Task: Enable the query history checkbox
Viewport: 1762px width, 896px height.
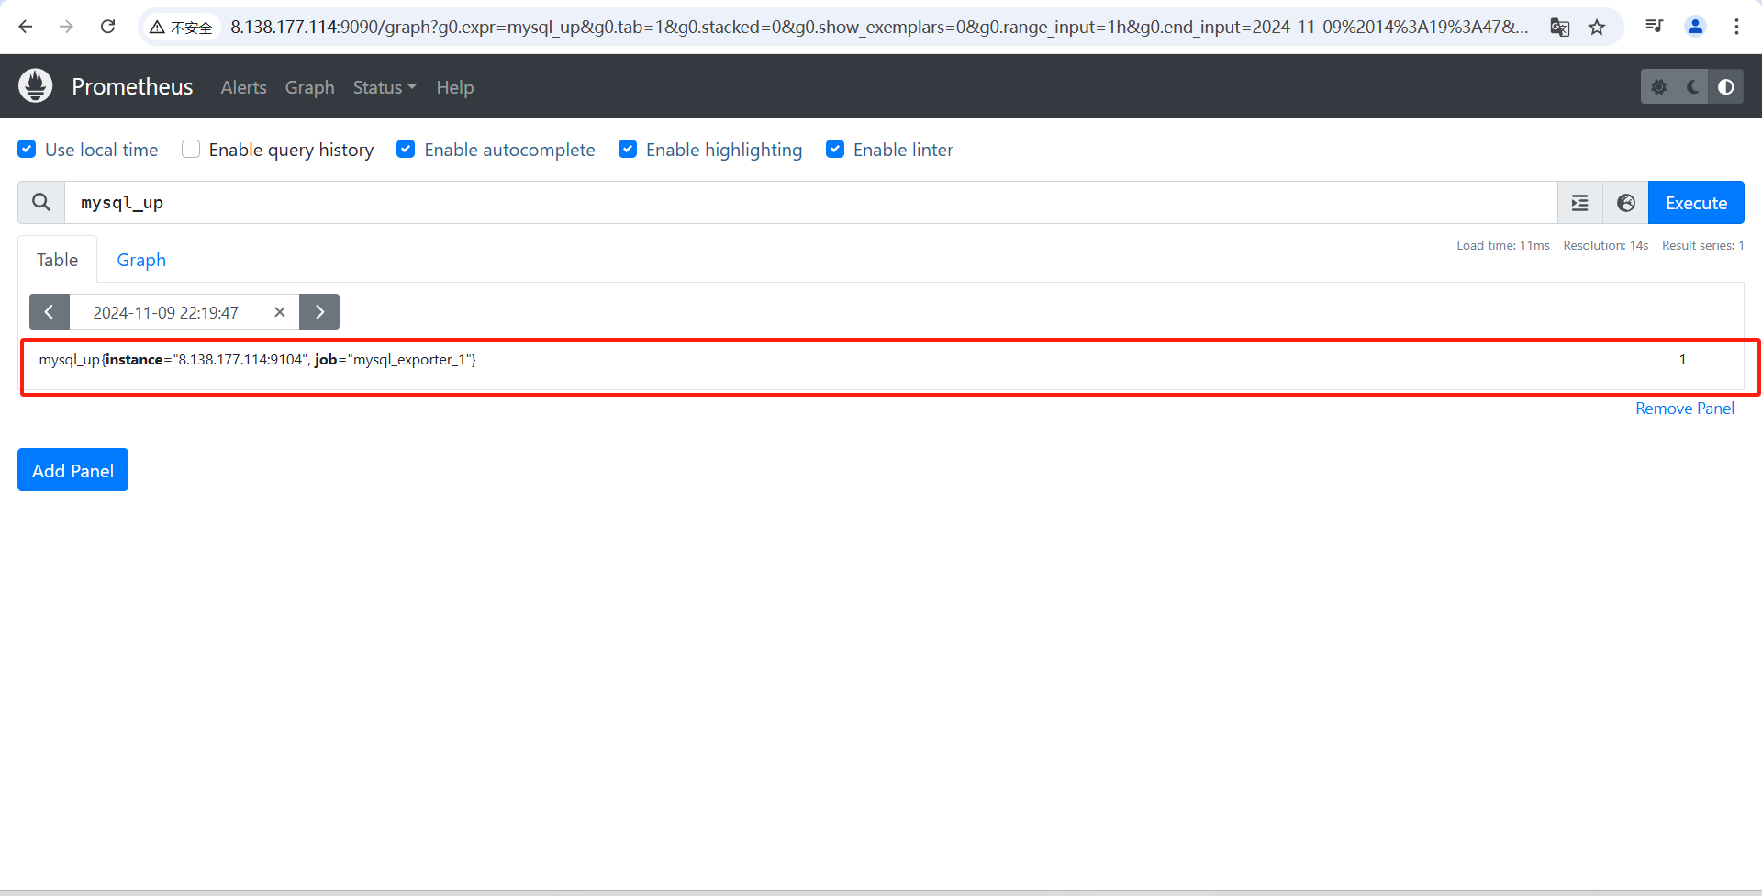Action: coord(191,150)
